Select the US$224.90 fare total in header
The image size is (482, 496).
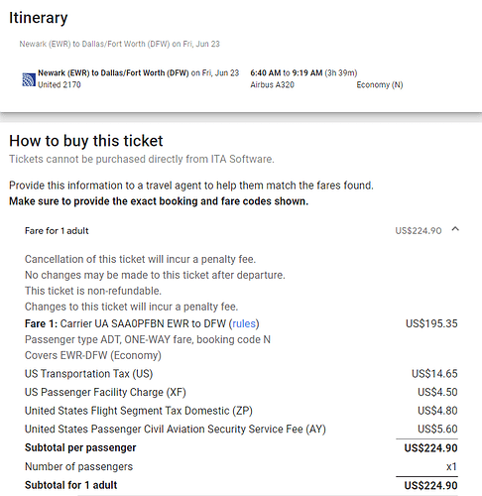419,231
